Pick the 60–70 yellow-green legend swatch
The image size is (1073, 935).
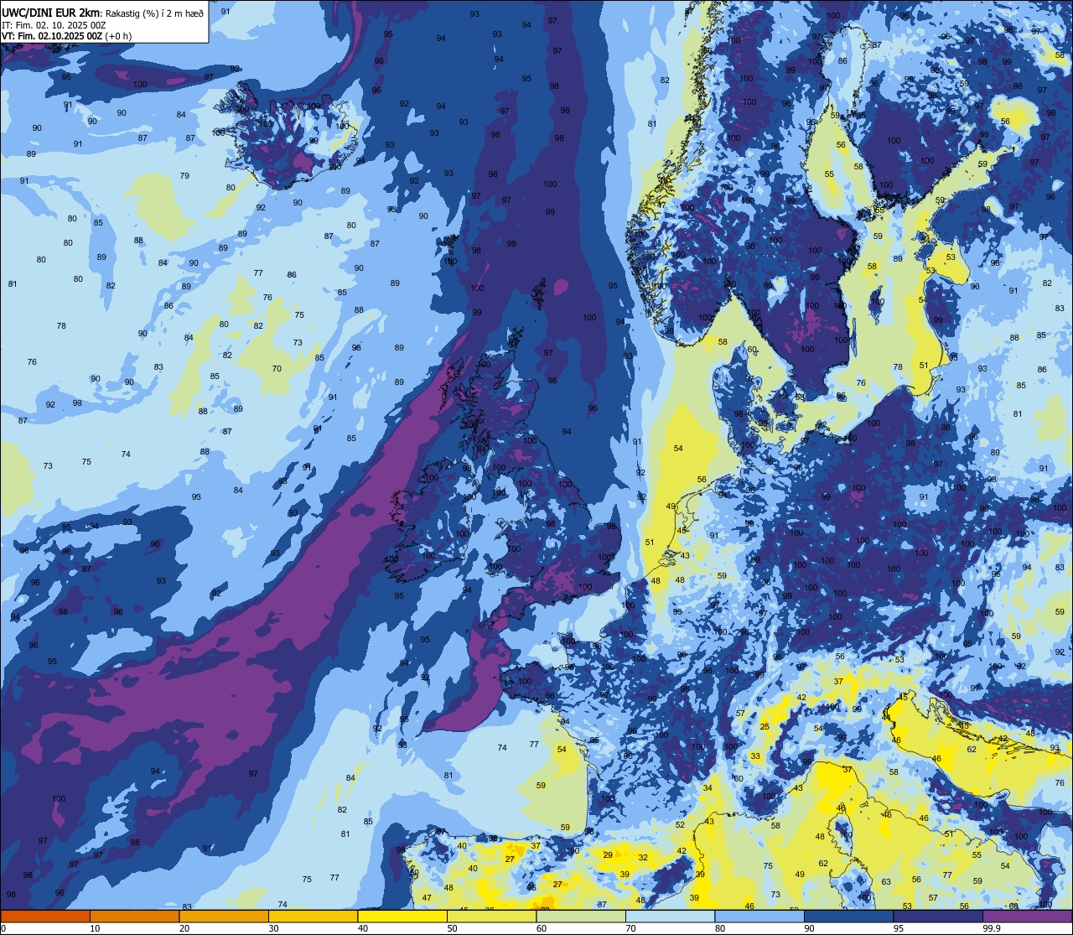click(581, 916)
